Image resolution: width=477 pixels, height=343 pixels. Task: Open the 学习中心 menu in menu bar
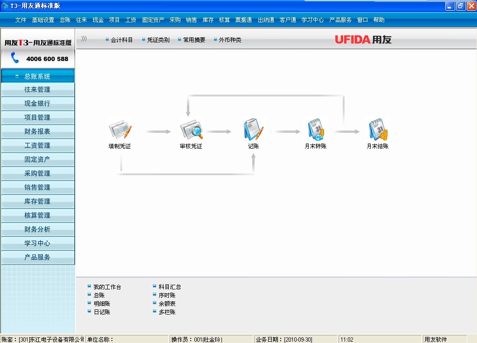click(312, 20)
